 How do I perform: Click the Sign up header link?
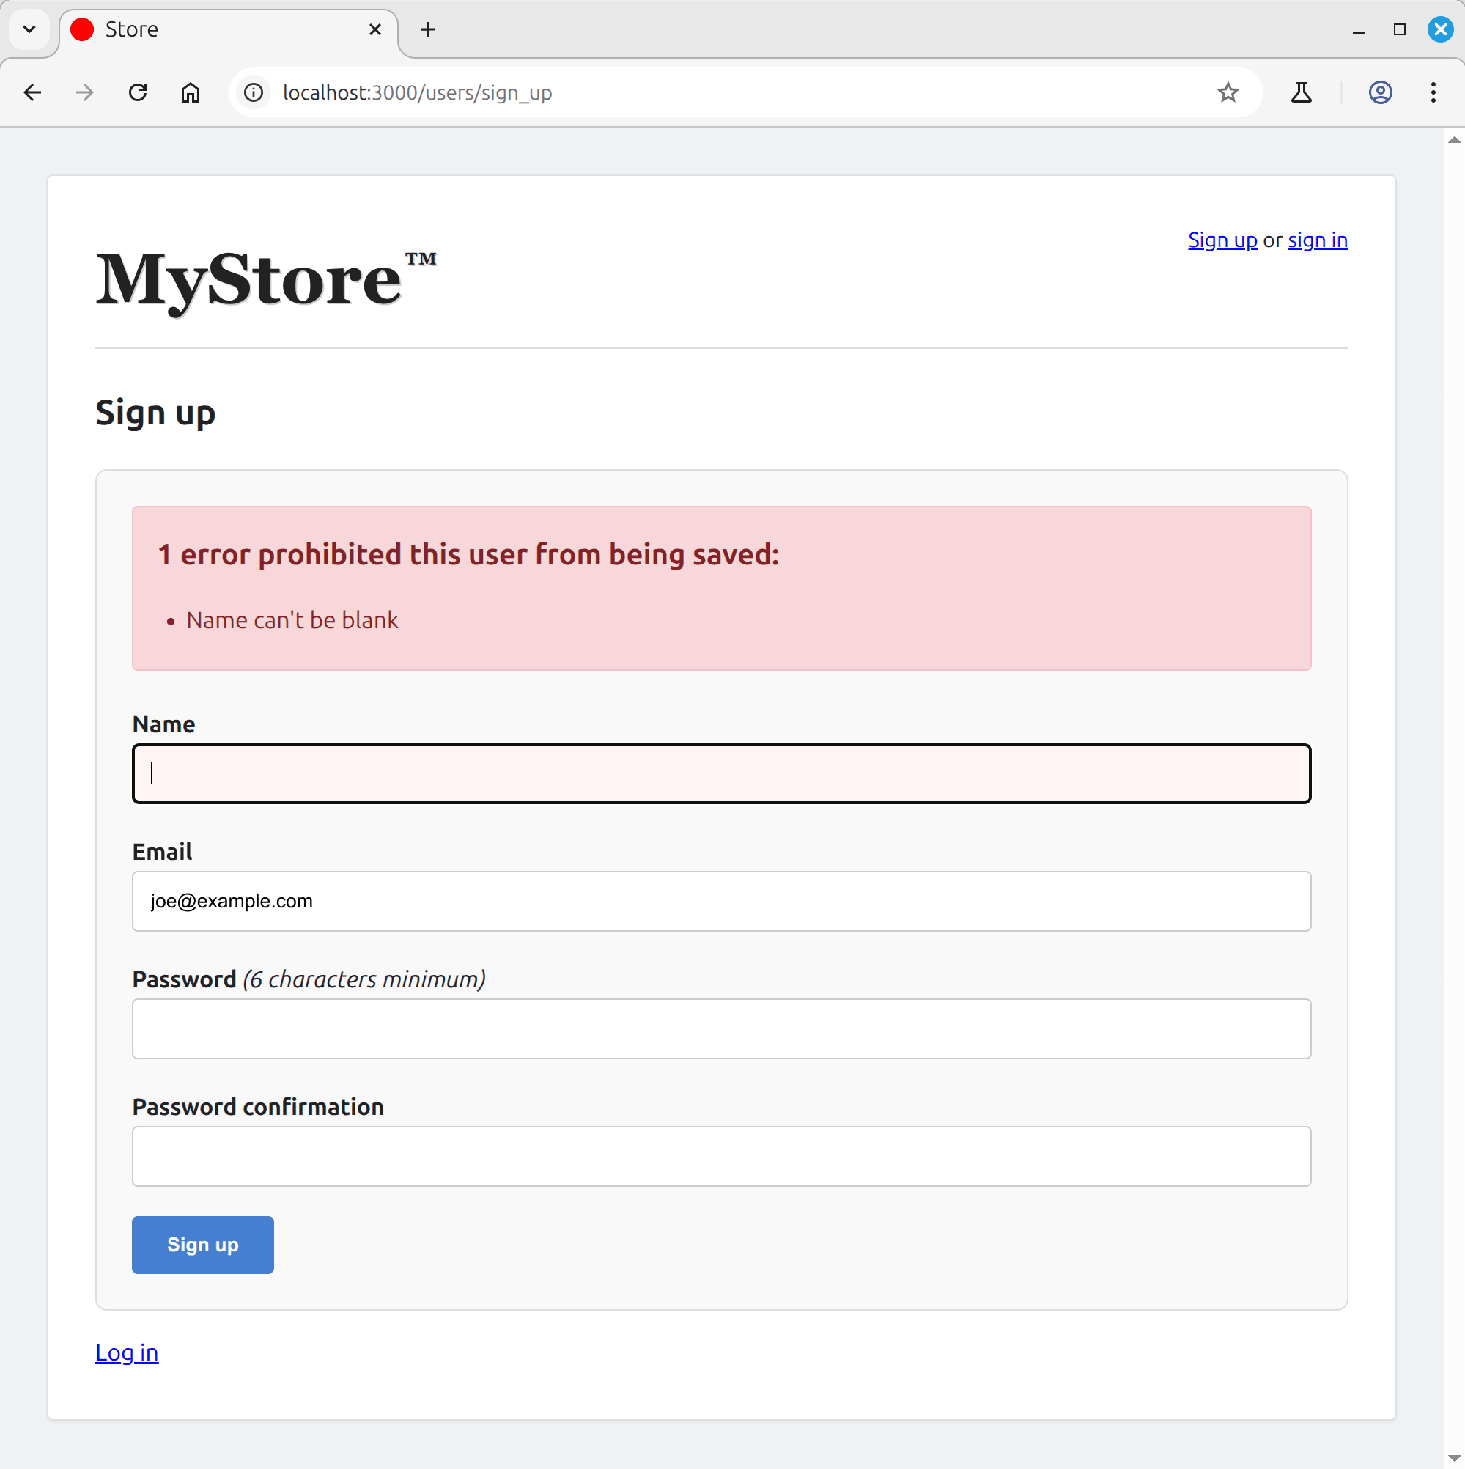tap(1222, 240)
